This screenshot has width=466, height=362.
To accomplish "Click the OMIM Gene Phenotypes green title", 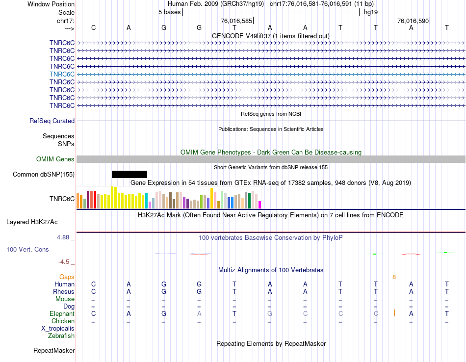I will (271, 152).
